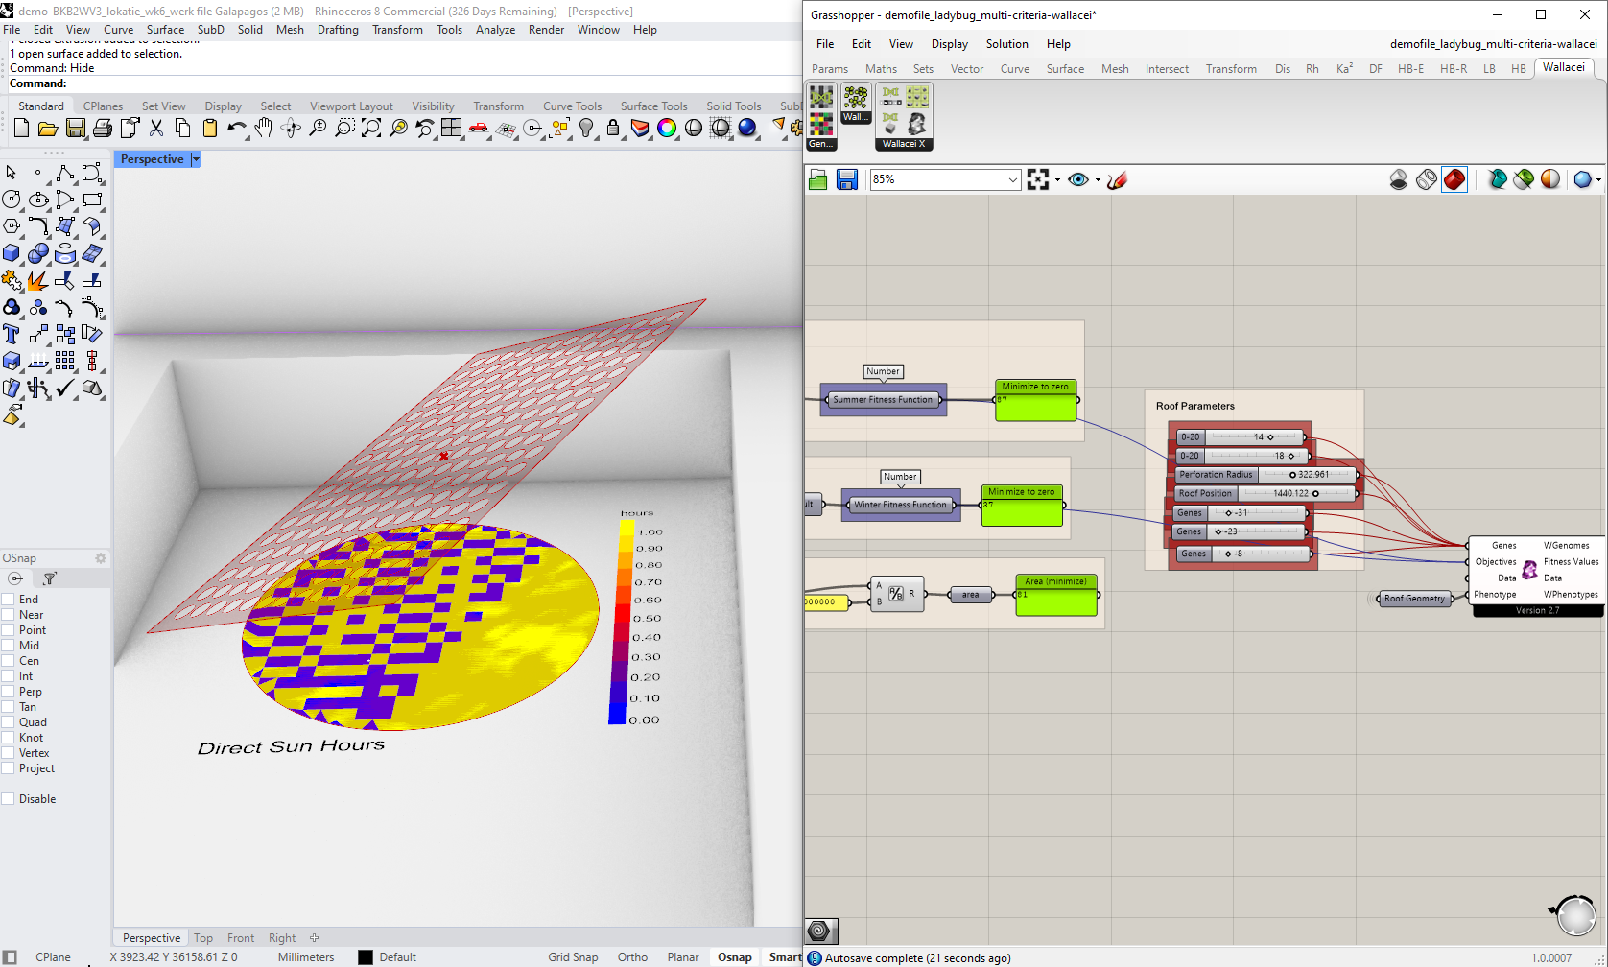Enable the End object snap
This screenshot has width=1608, height=967.
[10, 599]
